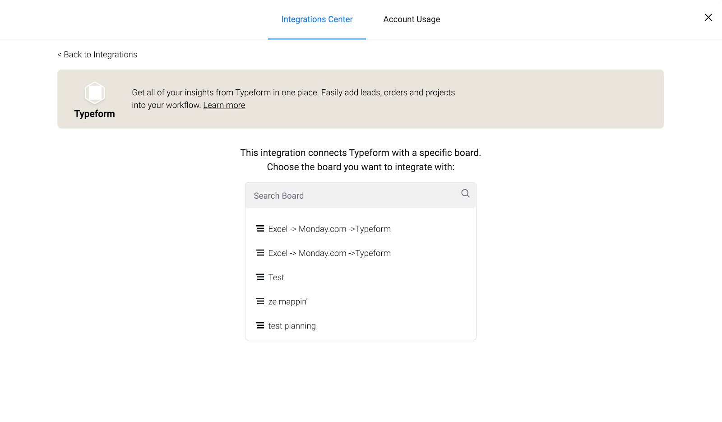Switch to the Account Usage tab
The width and height of the screenshot is (722, 422).
[412, 19]
